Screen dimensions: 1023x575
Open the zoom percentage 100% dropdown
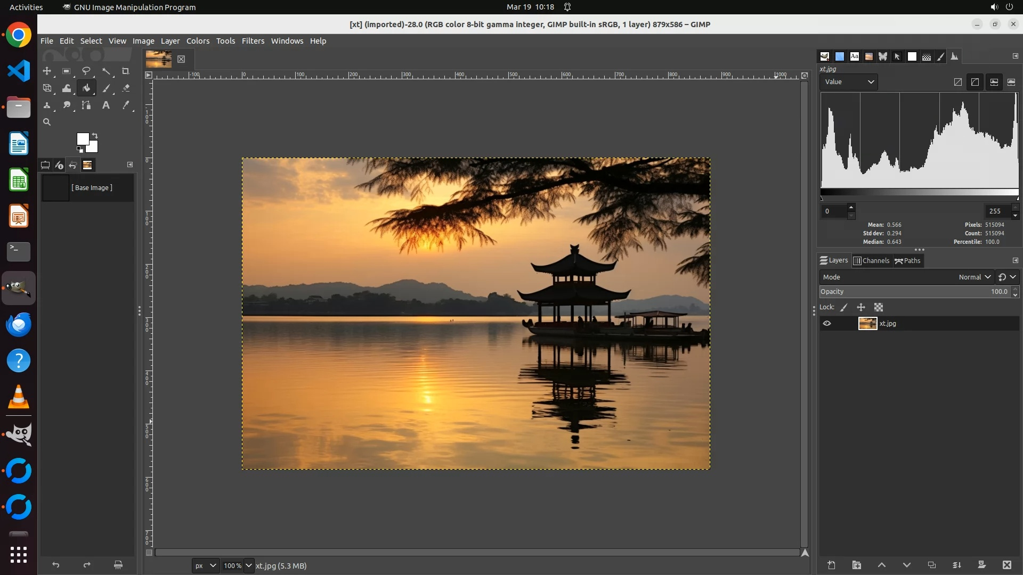point(248,565)
